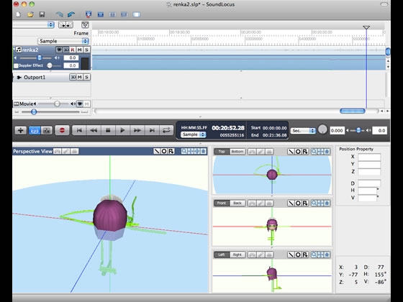Click the renka2 track volume slider
The image size is (403, 302).
click(35, 58)
